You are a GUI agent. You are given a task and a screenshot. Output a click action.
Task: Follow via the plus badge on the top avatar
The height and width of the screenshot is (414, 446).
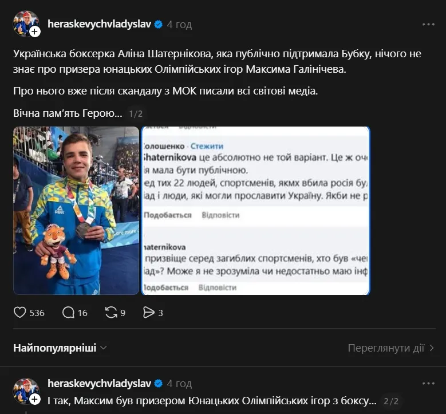pos(35,31)
